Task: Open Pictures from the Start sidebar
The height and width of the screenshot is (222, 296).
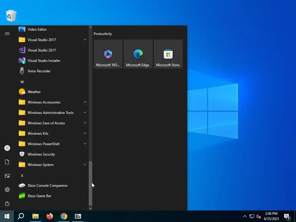Action: (x=7, y=176)
